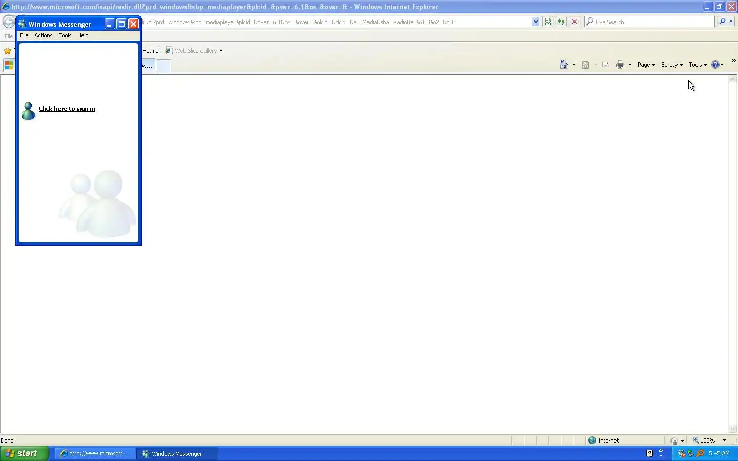Click the Read Mail icon
738x461 pixels.
pyautogui.click(x=606, y=65)
